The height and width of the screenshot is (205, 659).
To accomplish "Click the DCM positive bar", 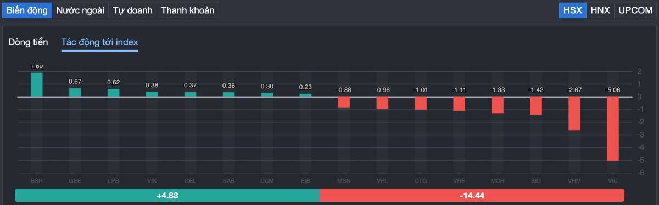I will [x=267, y=95].
